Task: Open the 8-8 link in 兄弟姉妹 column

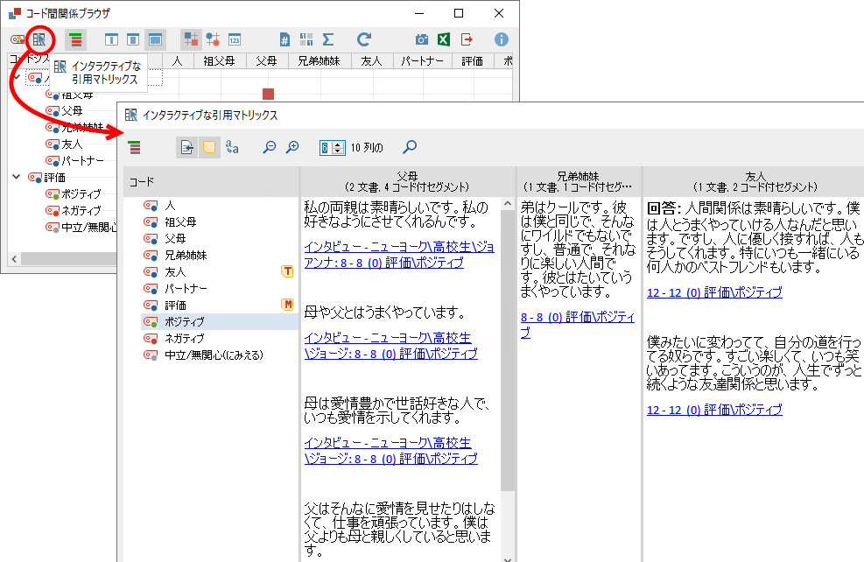Action: click(x=578, y=325)
